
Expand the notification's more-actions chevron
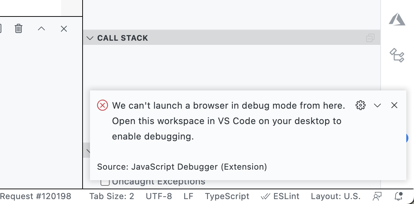[x=377, y=105]
